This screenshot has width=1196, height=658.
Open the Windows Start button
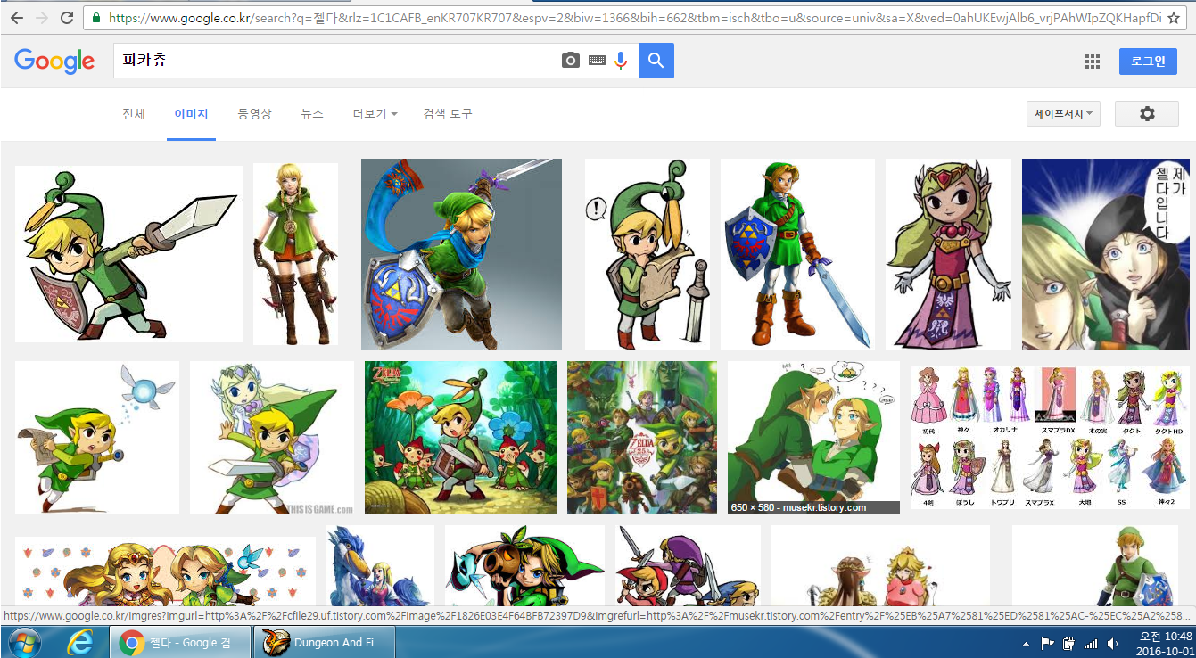[x=24, y=642]
